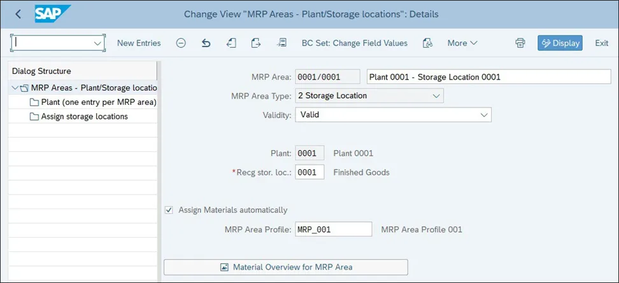This screenshot has width=619, height=283.
Task: Collapse the MRP Areas tree node
Action: [x=15, y=88]
